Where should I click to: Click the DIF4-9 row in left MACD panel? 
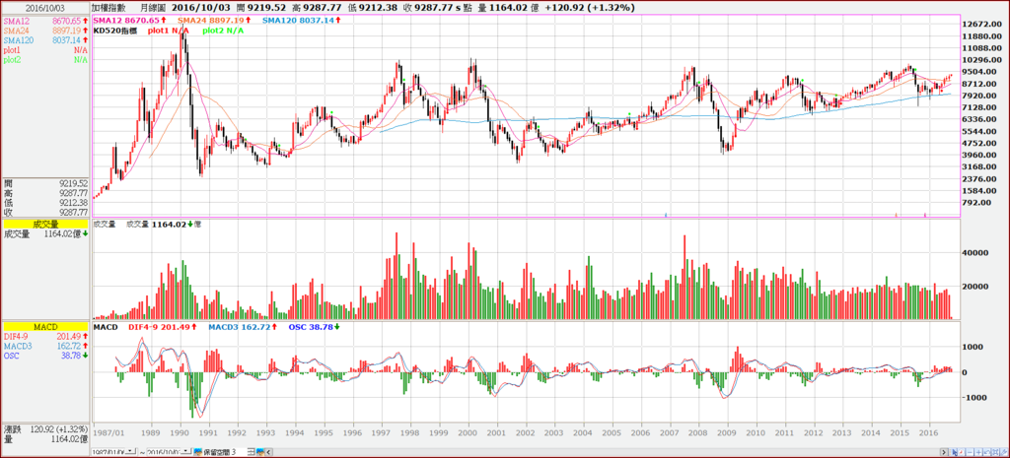(45, 337)
